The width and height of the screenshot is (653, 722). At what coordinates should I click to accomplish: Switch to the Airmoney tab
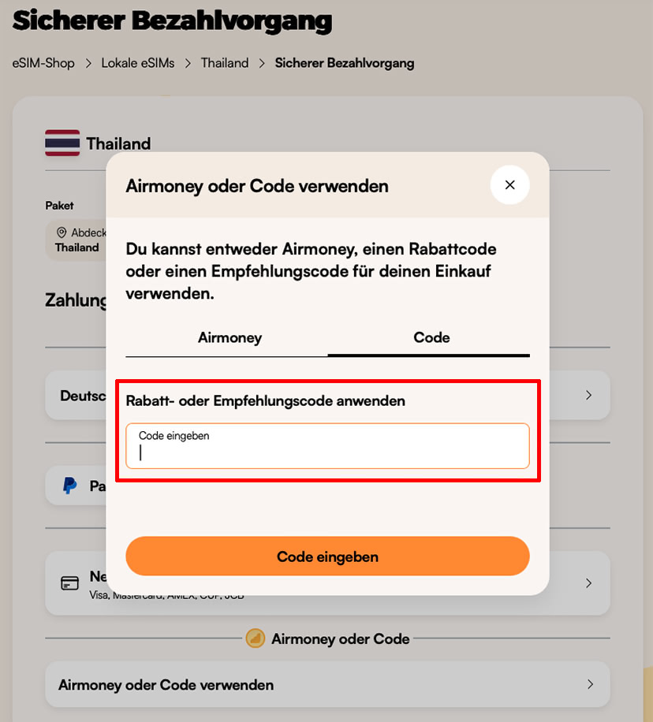point(229,337)
